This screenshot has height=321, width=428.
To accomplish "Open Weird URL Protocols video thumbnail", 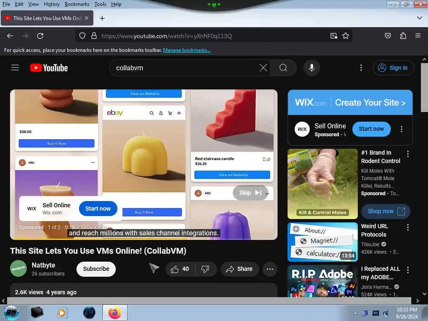I will (323, 242).
